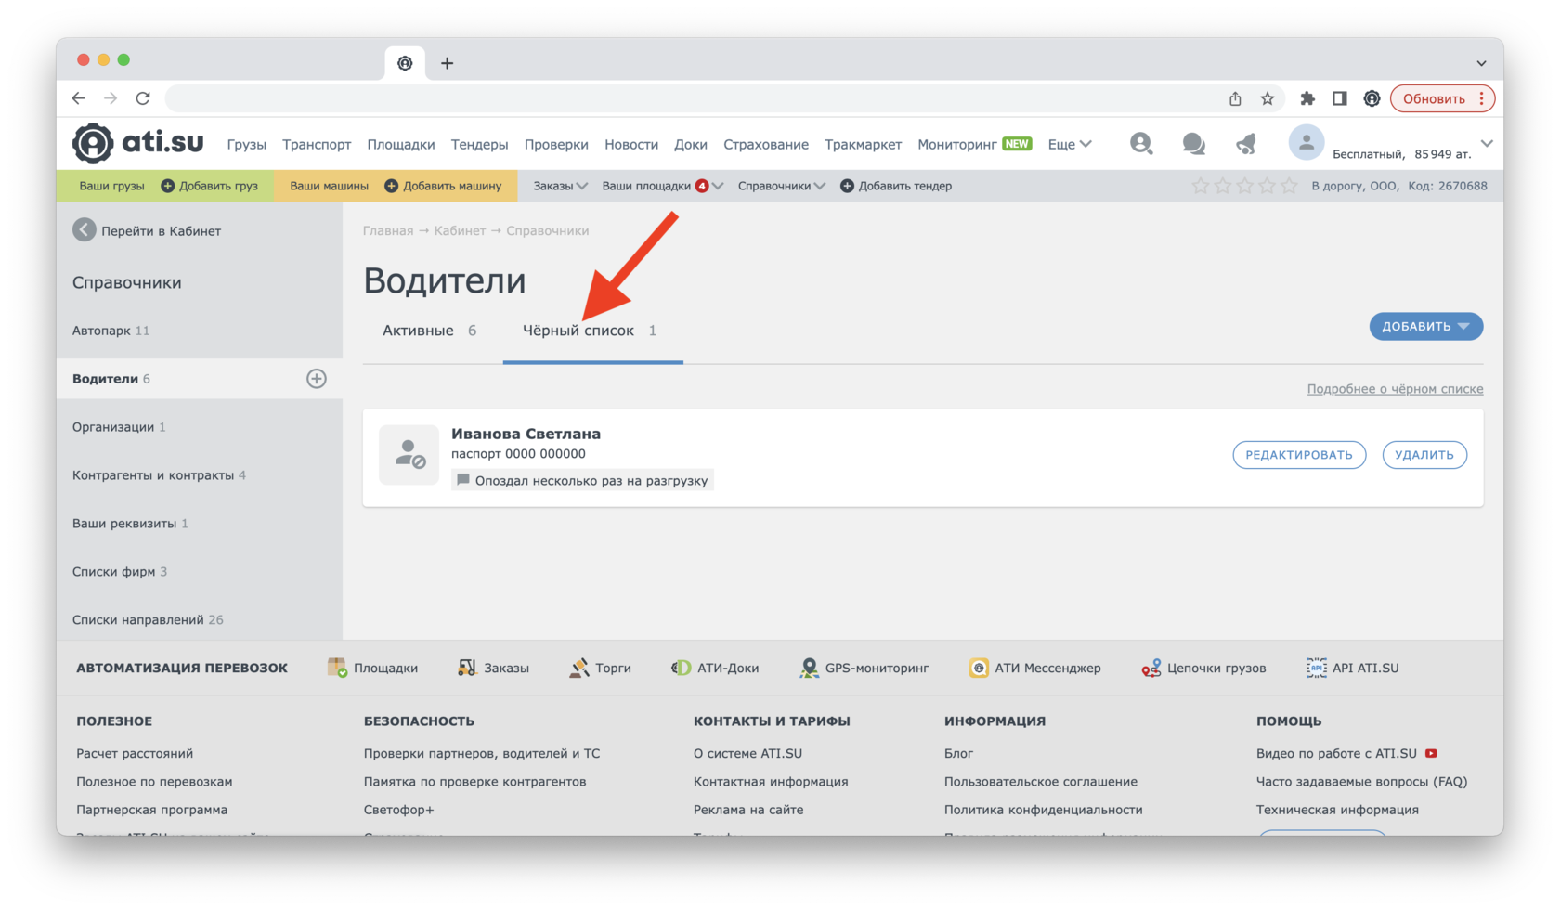Click the ati.su logo
This screenshot has height=910, width=1560.
point(138,143)
